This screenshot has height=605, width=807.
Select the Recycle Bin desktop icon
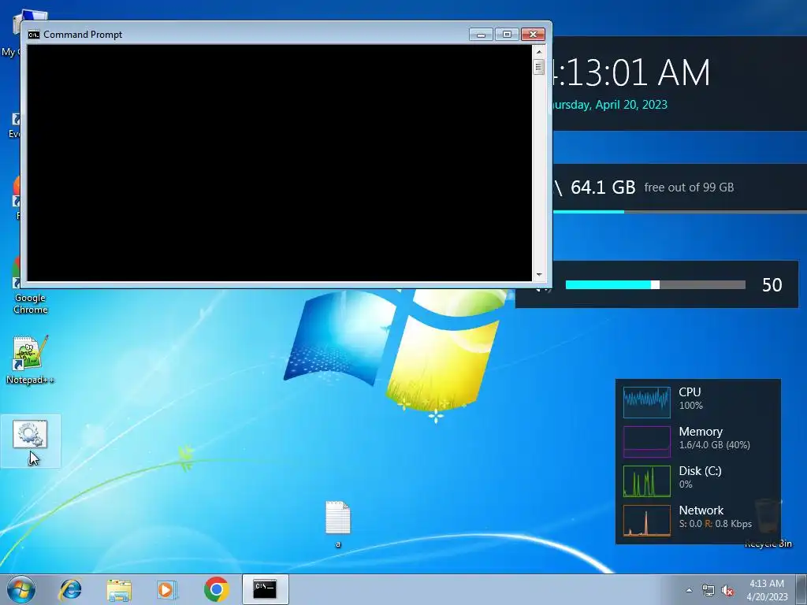click(x=768, y=522)
